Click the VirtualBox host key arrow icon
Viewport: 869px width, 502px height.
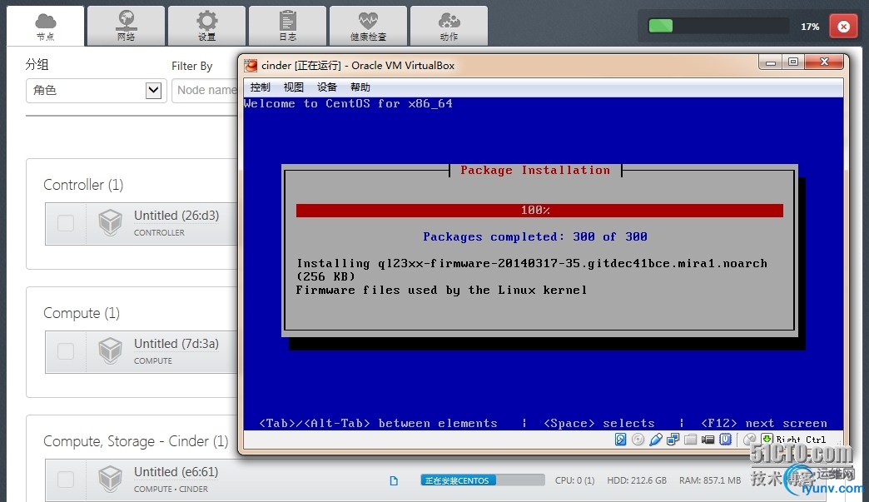767,440
